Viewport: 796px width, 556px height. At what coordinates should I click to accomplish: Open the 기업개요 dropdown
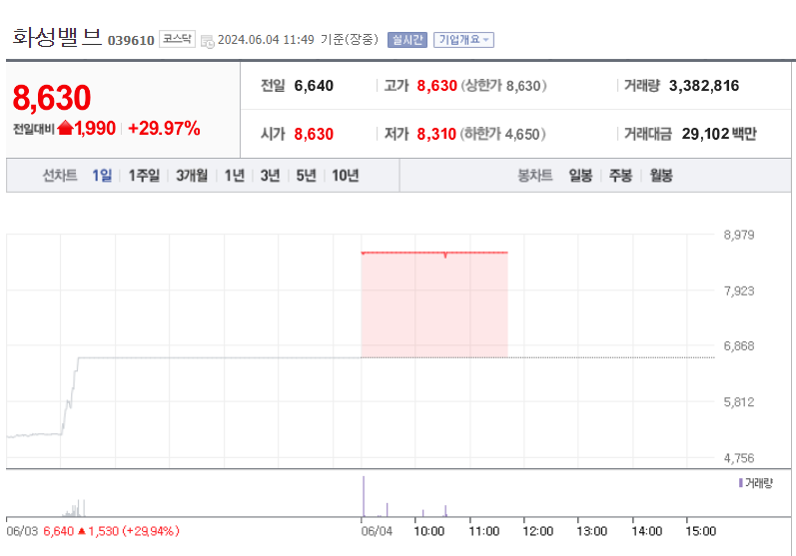[x=463, y=40]
